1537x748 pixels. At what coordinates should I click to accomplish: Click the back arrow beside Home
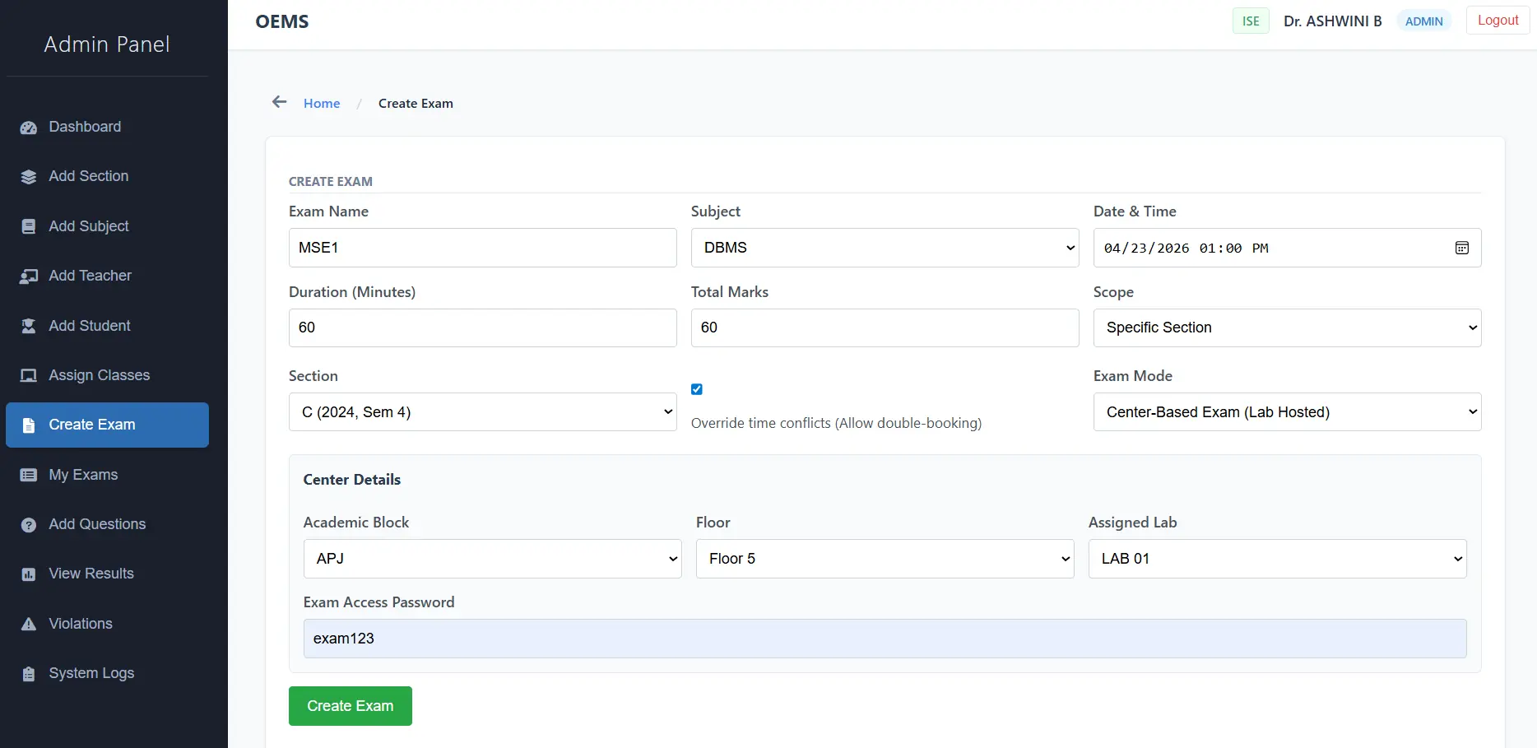point(280,102)
